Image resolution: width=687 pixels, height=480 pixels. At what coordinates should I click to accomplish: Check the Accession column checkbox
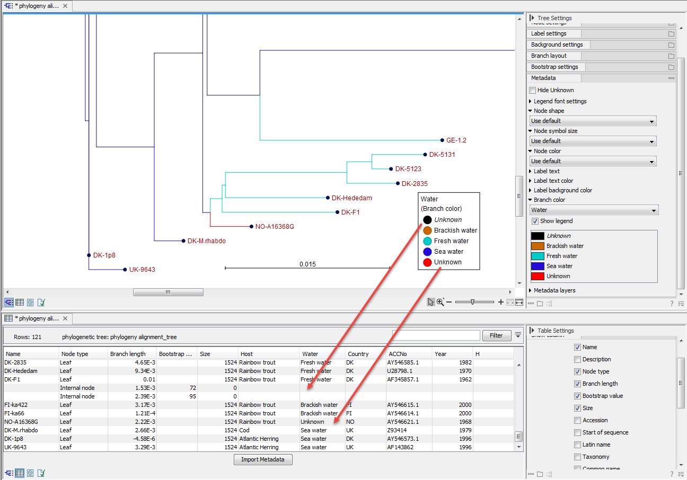pyautogui.click(x=577, y=420)
